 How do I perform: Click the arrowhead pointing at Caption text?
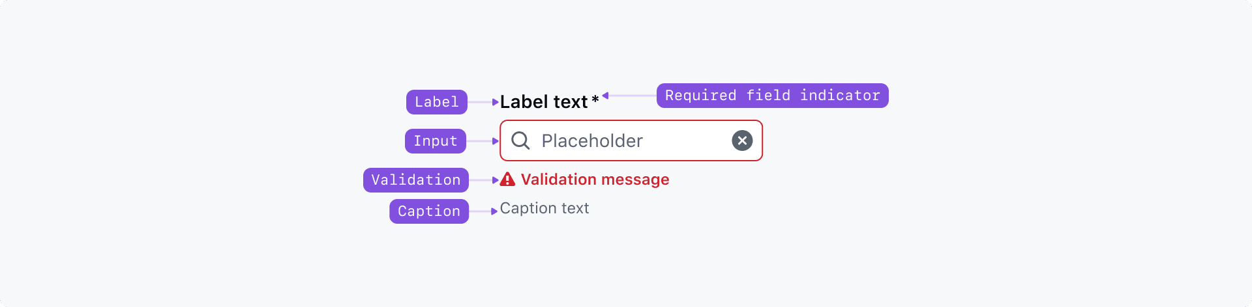click(x=494, y=211)
